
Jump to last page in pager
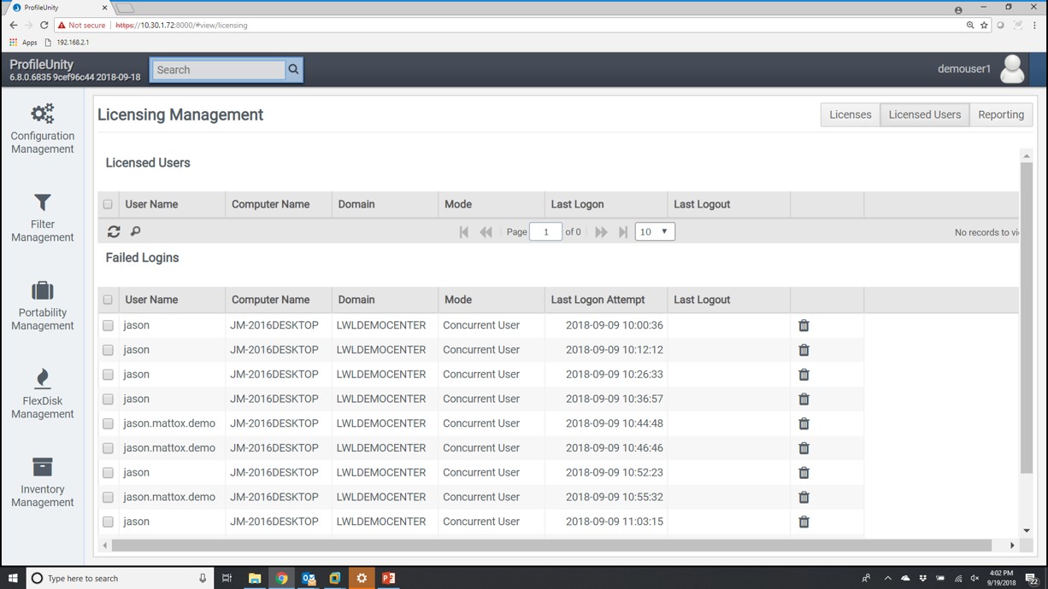tap(623, 231)
